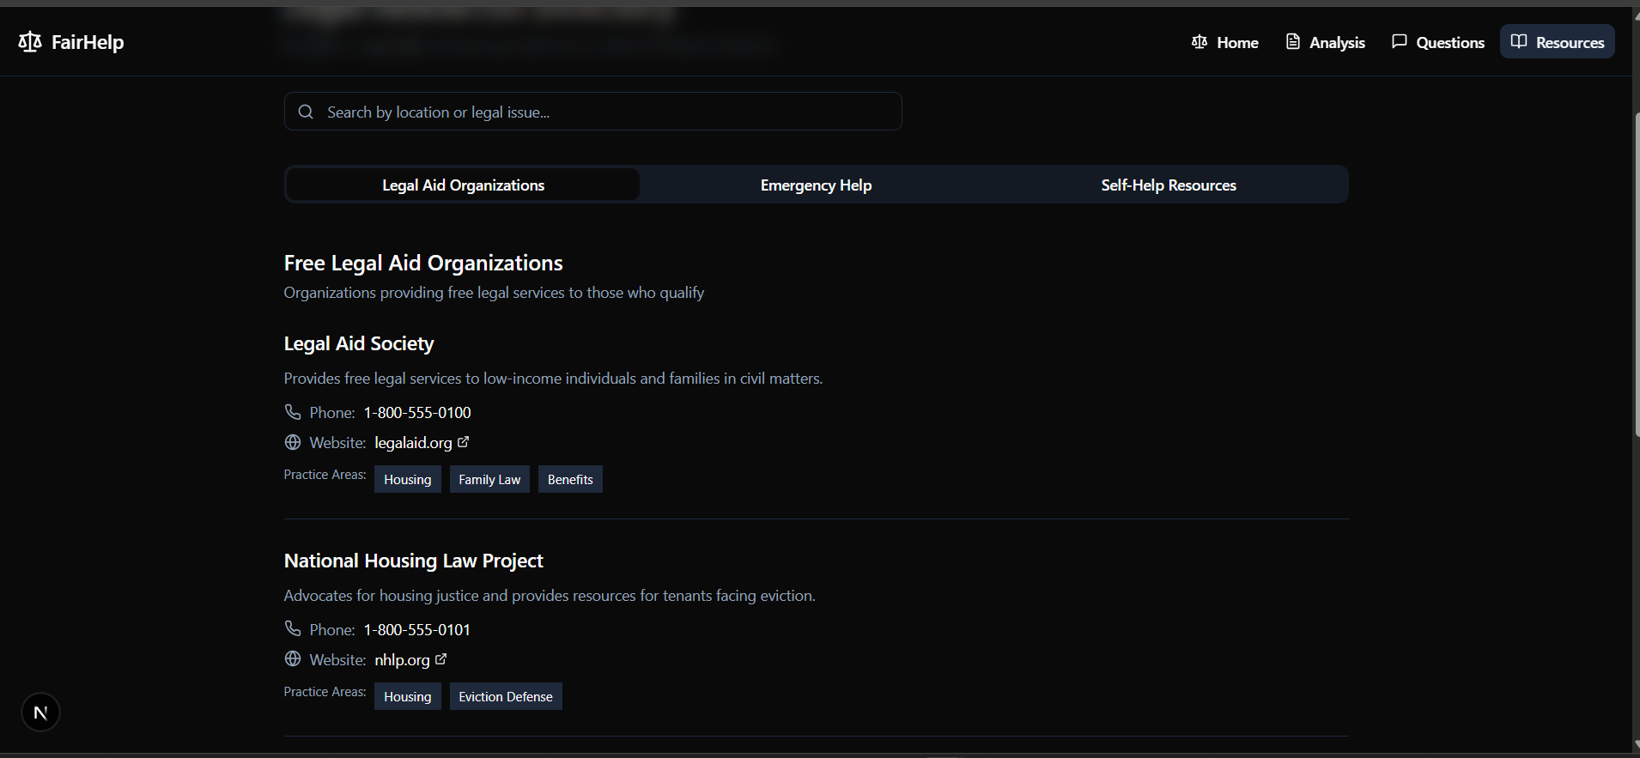Click the chat bubble icon beside Questions

click(1400, 42)
